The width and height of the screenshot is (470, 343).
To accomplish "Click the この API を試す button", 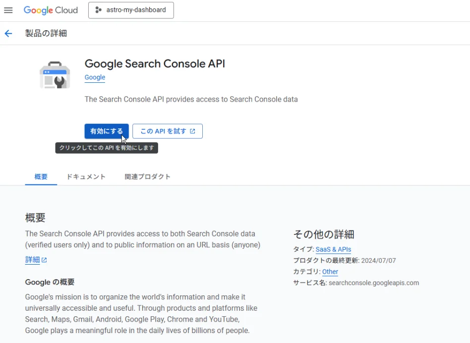I will (x=167, y=131).
